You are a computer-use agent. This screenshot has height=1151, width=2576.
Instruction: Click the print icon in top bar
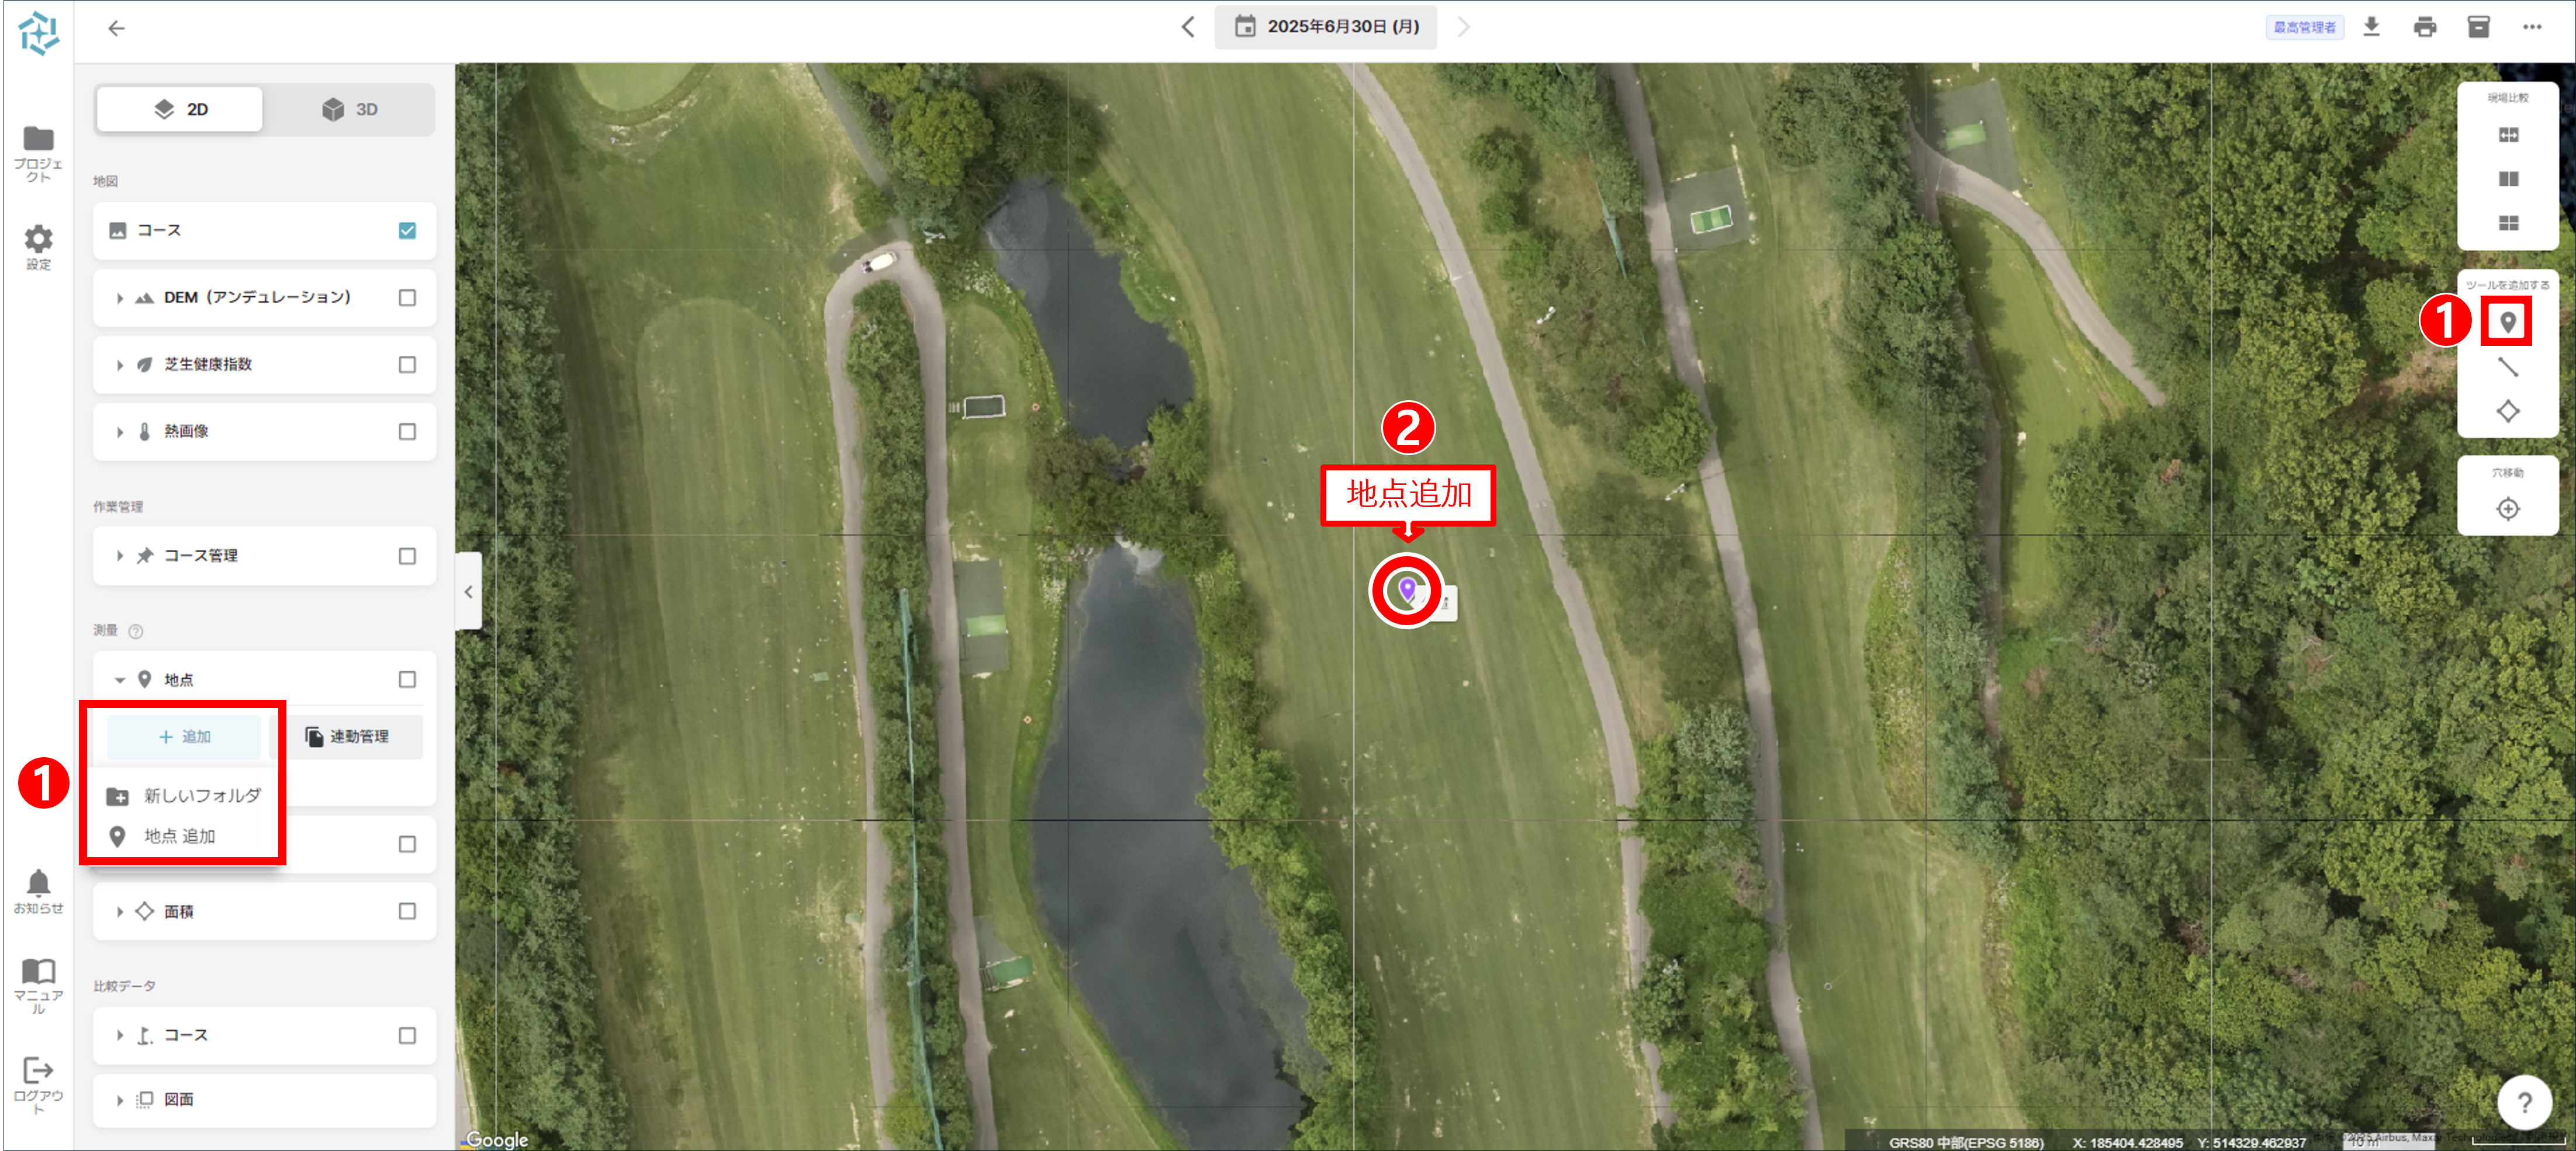pyautogui.click(x=2424, y=27)
